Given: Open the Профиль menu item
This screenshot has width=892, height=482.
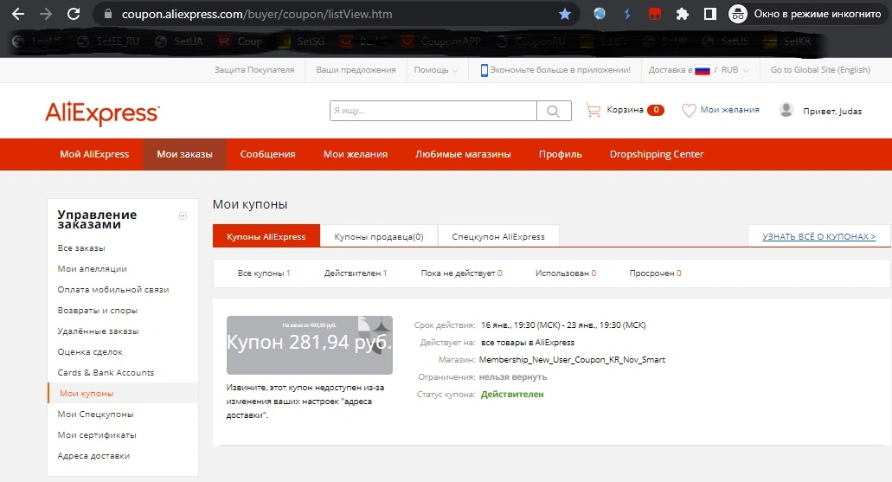Looking at the screenshot, I should pyautogui.click(x=561, y=154).
